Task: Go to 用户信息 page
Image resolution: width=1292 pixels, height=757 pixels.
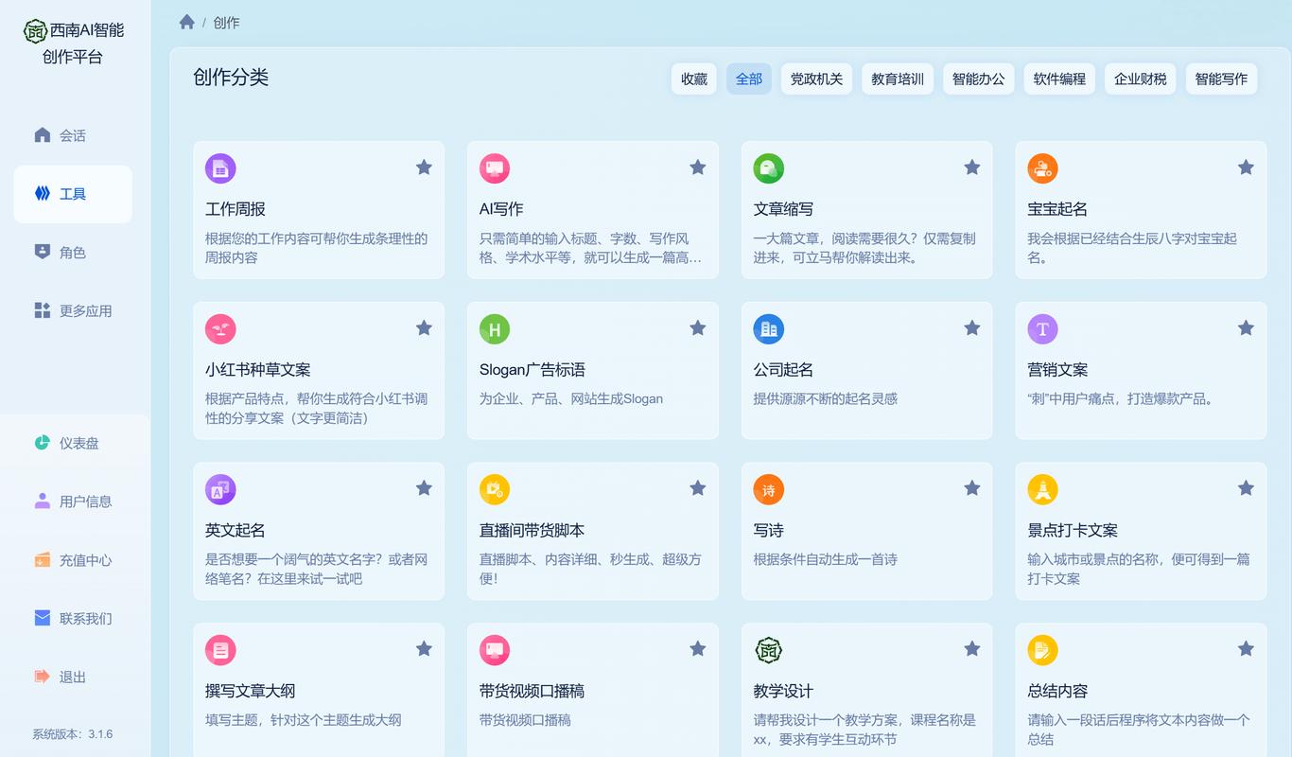Action: pyautogui.click(x=73, y=502)
